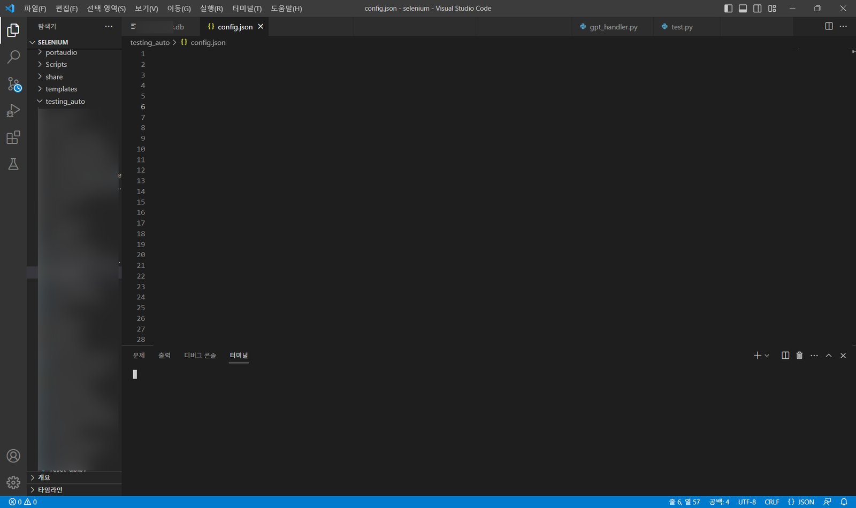856x508 pixels.
Task: Toggle secondary sidebar layout icon
Action: (758, 9)
